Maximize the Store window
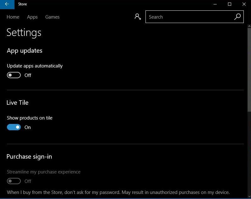The image size is (251, 199). tap(230, 4)
